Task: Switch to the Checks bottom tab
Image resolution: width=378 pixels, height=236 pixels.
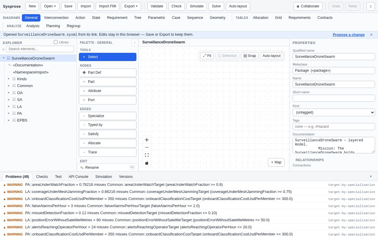Action: click(42, 177)
